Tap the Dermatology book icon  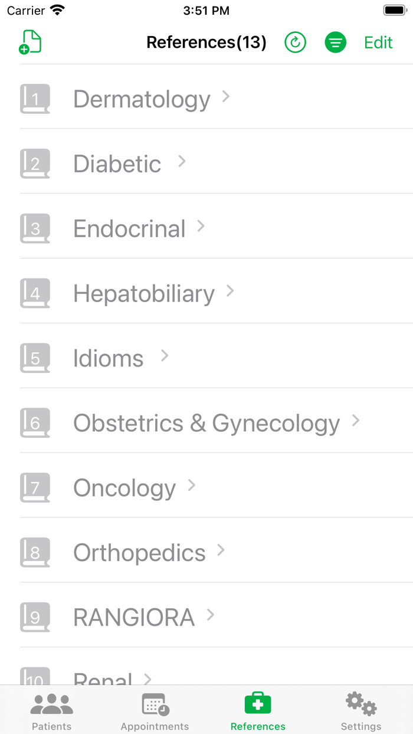click(x=35, y=99)
